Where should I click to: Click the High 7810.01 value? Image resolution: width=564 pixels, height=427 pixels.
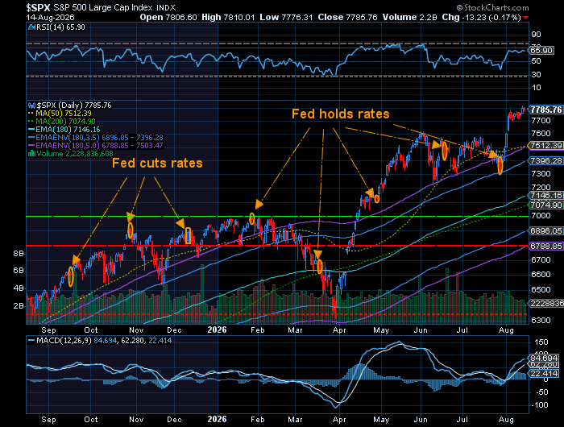(228, 17)
